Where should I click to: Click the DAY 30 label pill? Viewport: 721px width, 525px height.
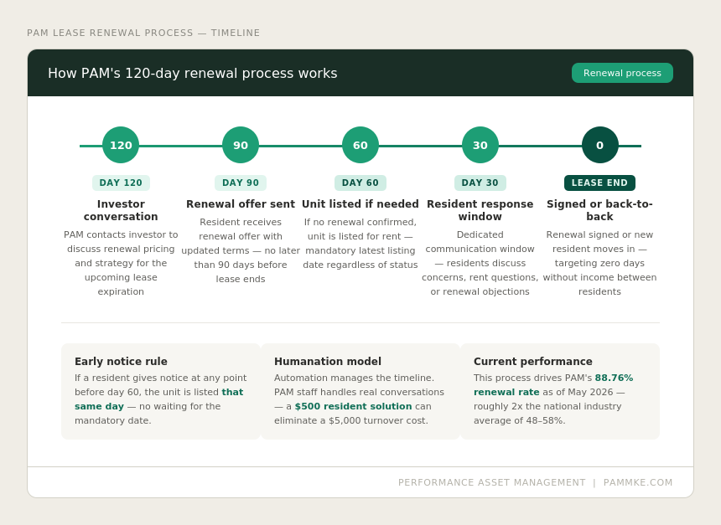pos(480,183)
